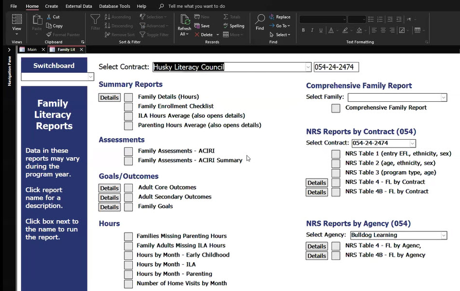Screen dimensions: 460x291
Task: Check the Family Details (Hours) checkbox
Action: click(128, 97)
